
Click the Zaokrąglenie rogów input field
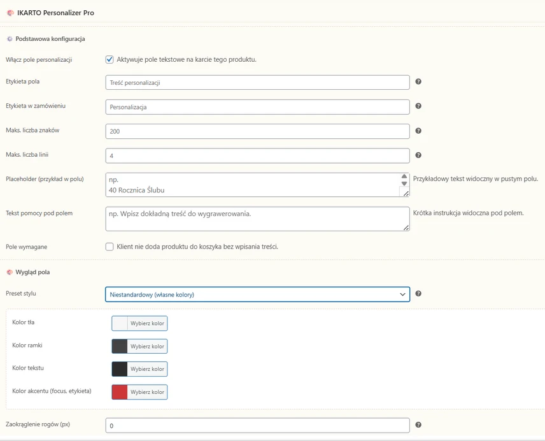click(257, 425)
